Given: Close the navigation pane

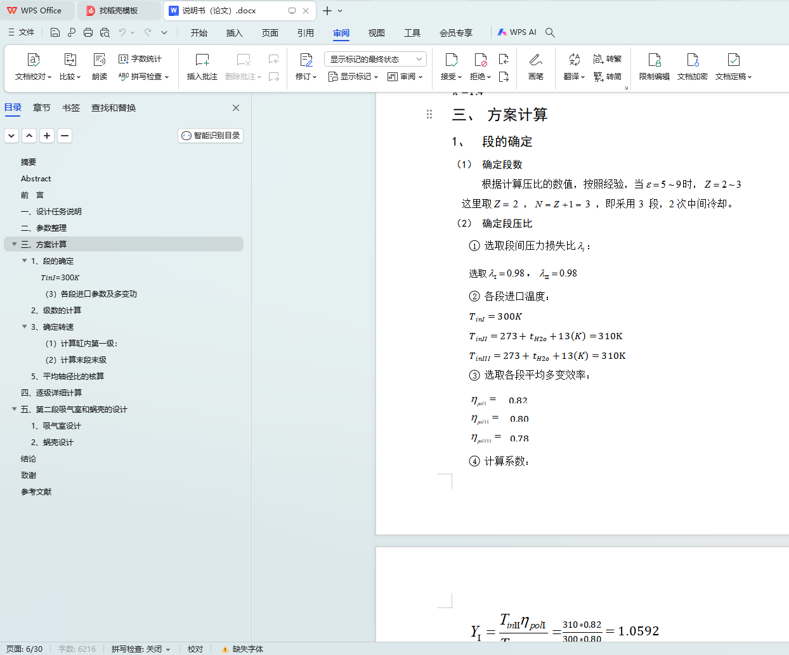Looking at the screenshot, I should 236,108.
